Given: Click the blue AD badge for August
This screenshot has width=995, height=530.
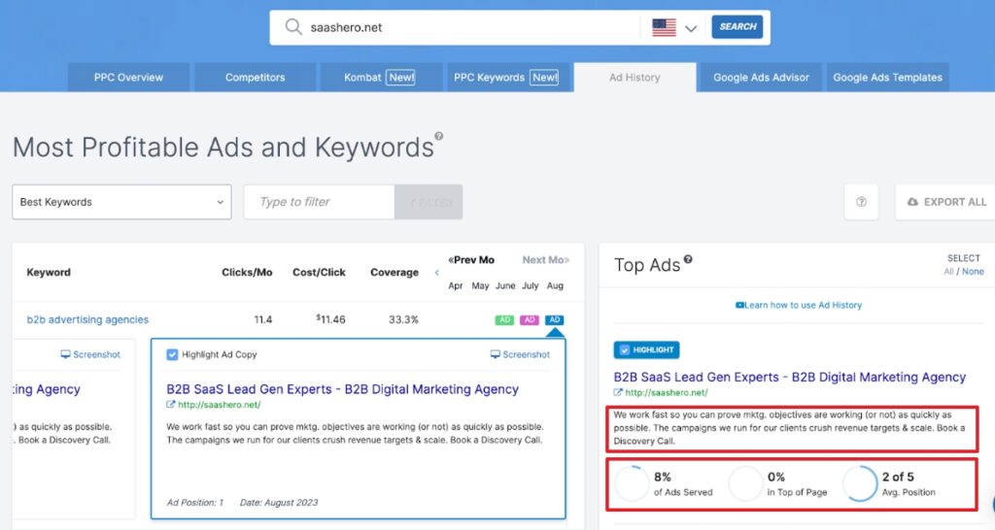Looking at the screenshot, I should 555,319.
